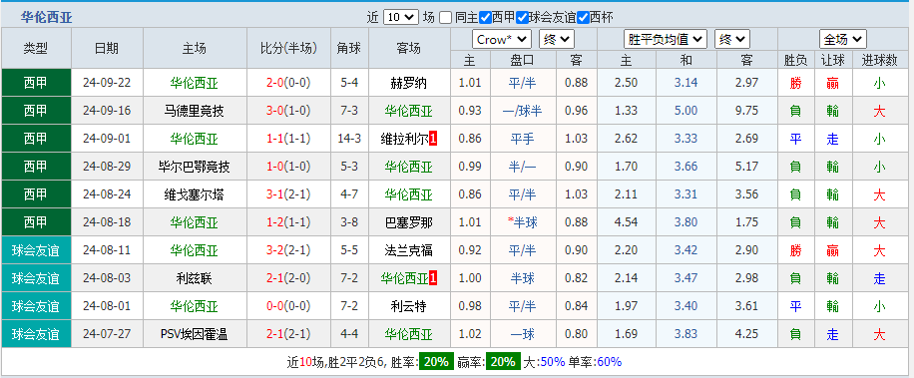Click the 赫罗纳 away team link
The width and height of the screenshot is (914, 378).
coord(409,84)
